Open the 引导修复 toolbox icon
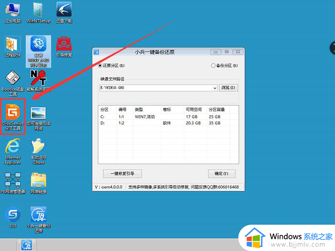The height and width of the screenshot is (251, 335). [x=64, y=47]
